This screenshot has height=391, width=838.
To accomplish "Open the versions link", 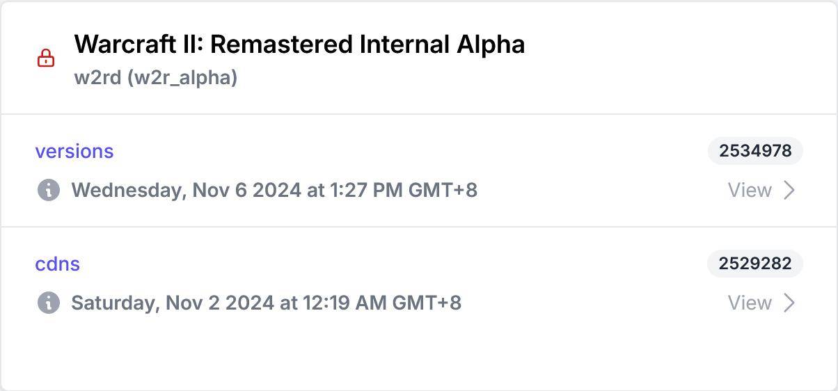I will tap(74, 151).
